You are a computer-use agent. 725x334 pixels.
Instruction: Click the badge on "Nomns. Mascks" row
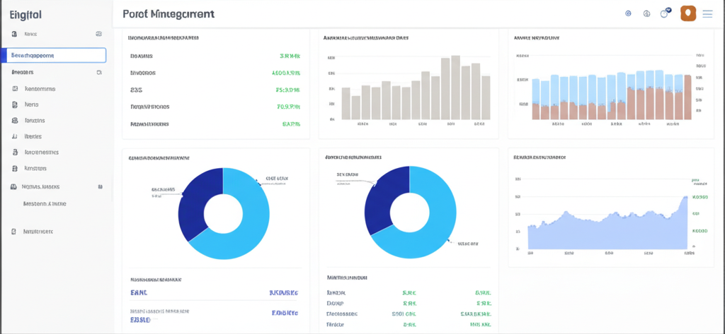click(x=100, y=187)
